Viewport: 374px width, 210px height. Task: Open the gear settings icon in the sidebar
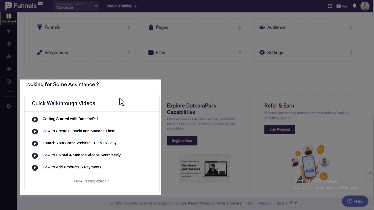pyautogui.click(x=9, y=107)
